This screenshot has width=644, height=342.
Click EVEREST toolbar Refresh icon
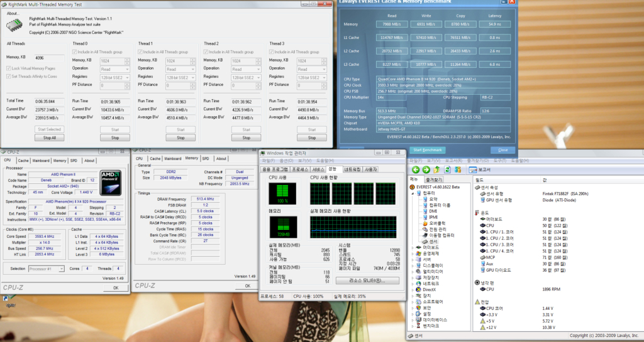click(447, 169)
